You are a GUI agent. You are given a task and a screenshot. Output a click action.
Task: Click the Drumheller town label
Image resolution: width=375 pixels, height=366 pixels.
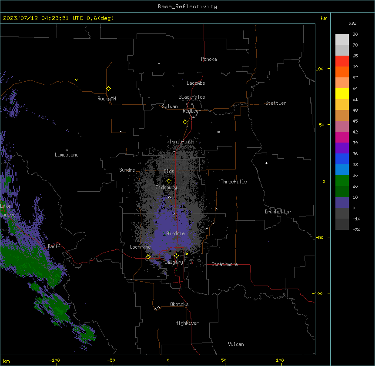[278, 212]
